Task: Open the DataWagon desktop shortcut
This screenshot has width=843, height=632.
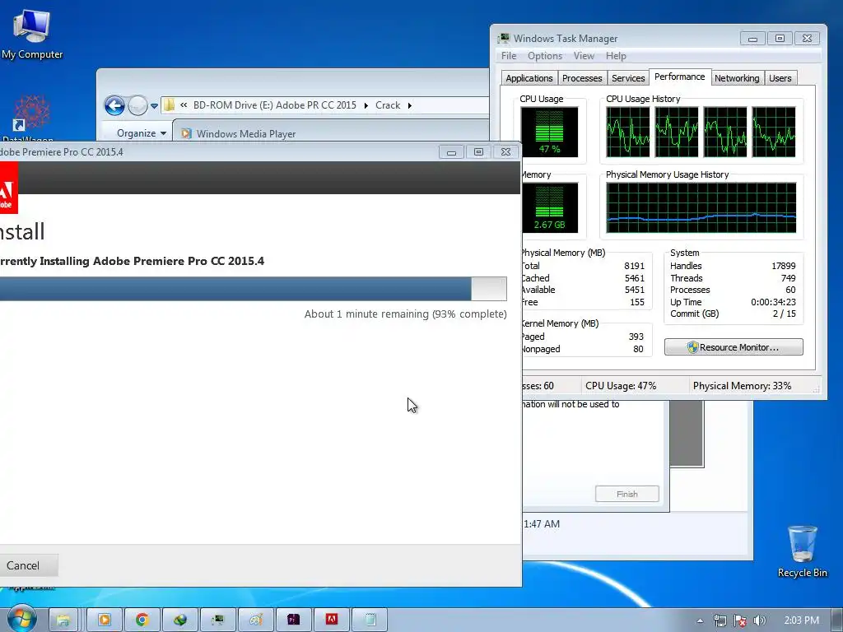Action: point(31,117)
